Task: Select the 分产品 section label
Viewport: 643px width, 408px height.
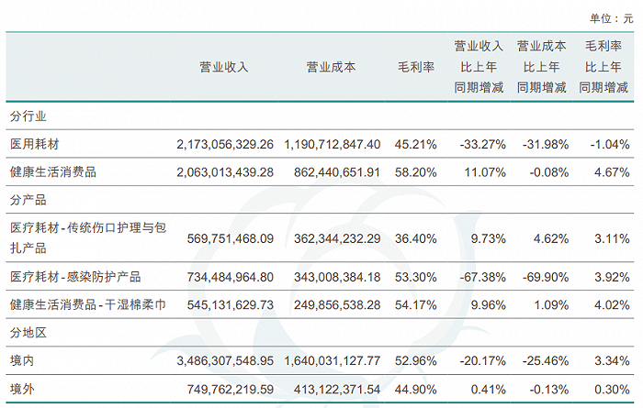Action: 28,199
